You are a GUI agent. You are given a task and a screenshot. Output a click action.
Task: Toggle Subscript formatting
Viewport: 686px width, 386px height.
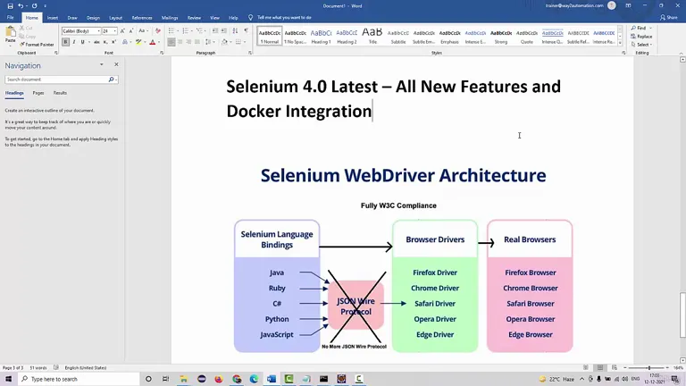tap(105, 42)
